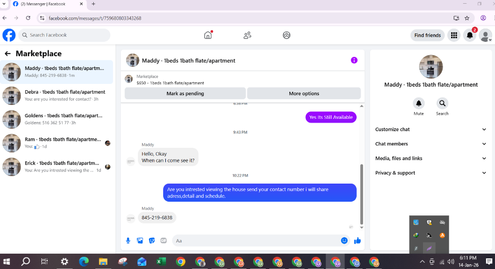Open the $650 Marketplace listing link
The image size is (495, 269).
(170, 83)
